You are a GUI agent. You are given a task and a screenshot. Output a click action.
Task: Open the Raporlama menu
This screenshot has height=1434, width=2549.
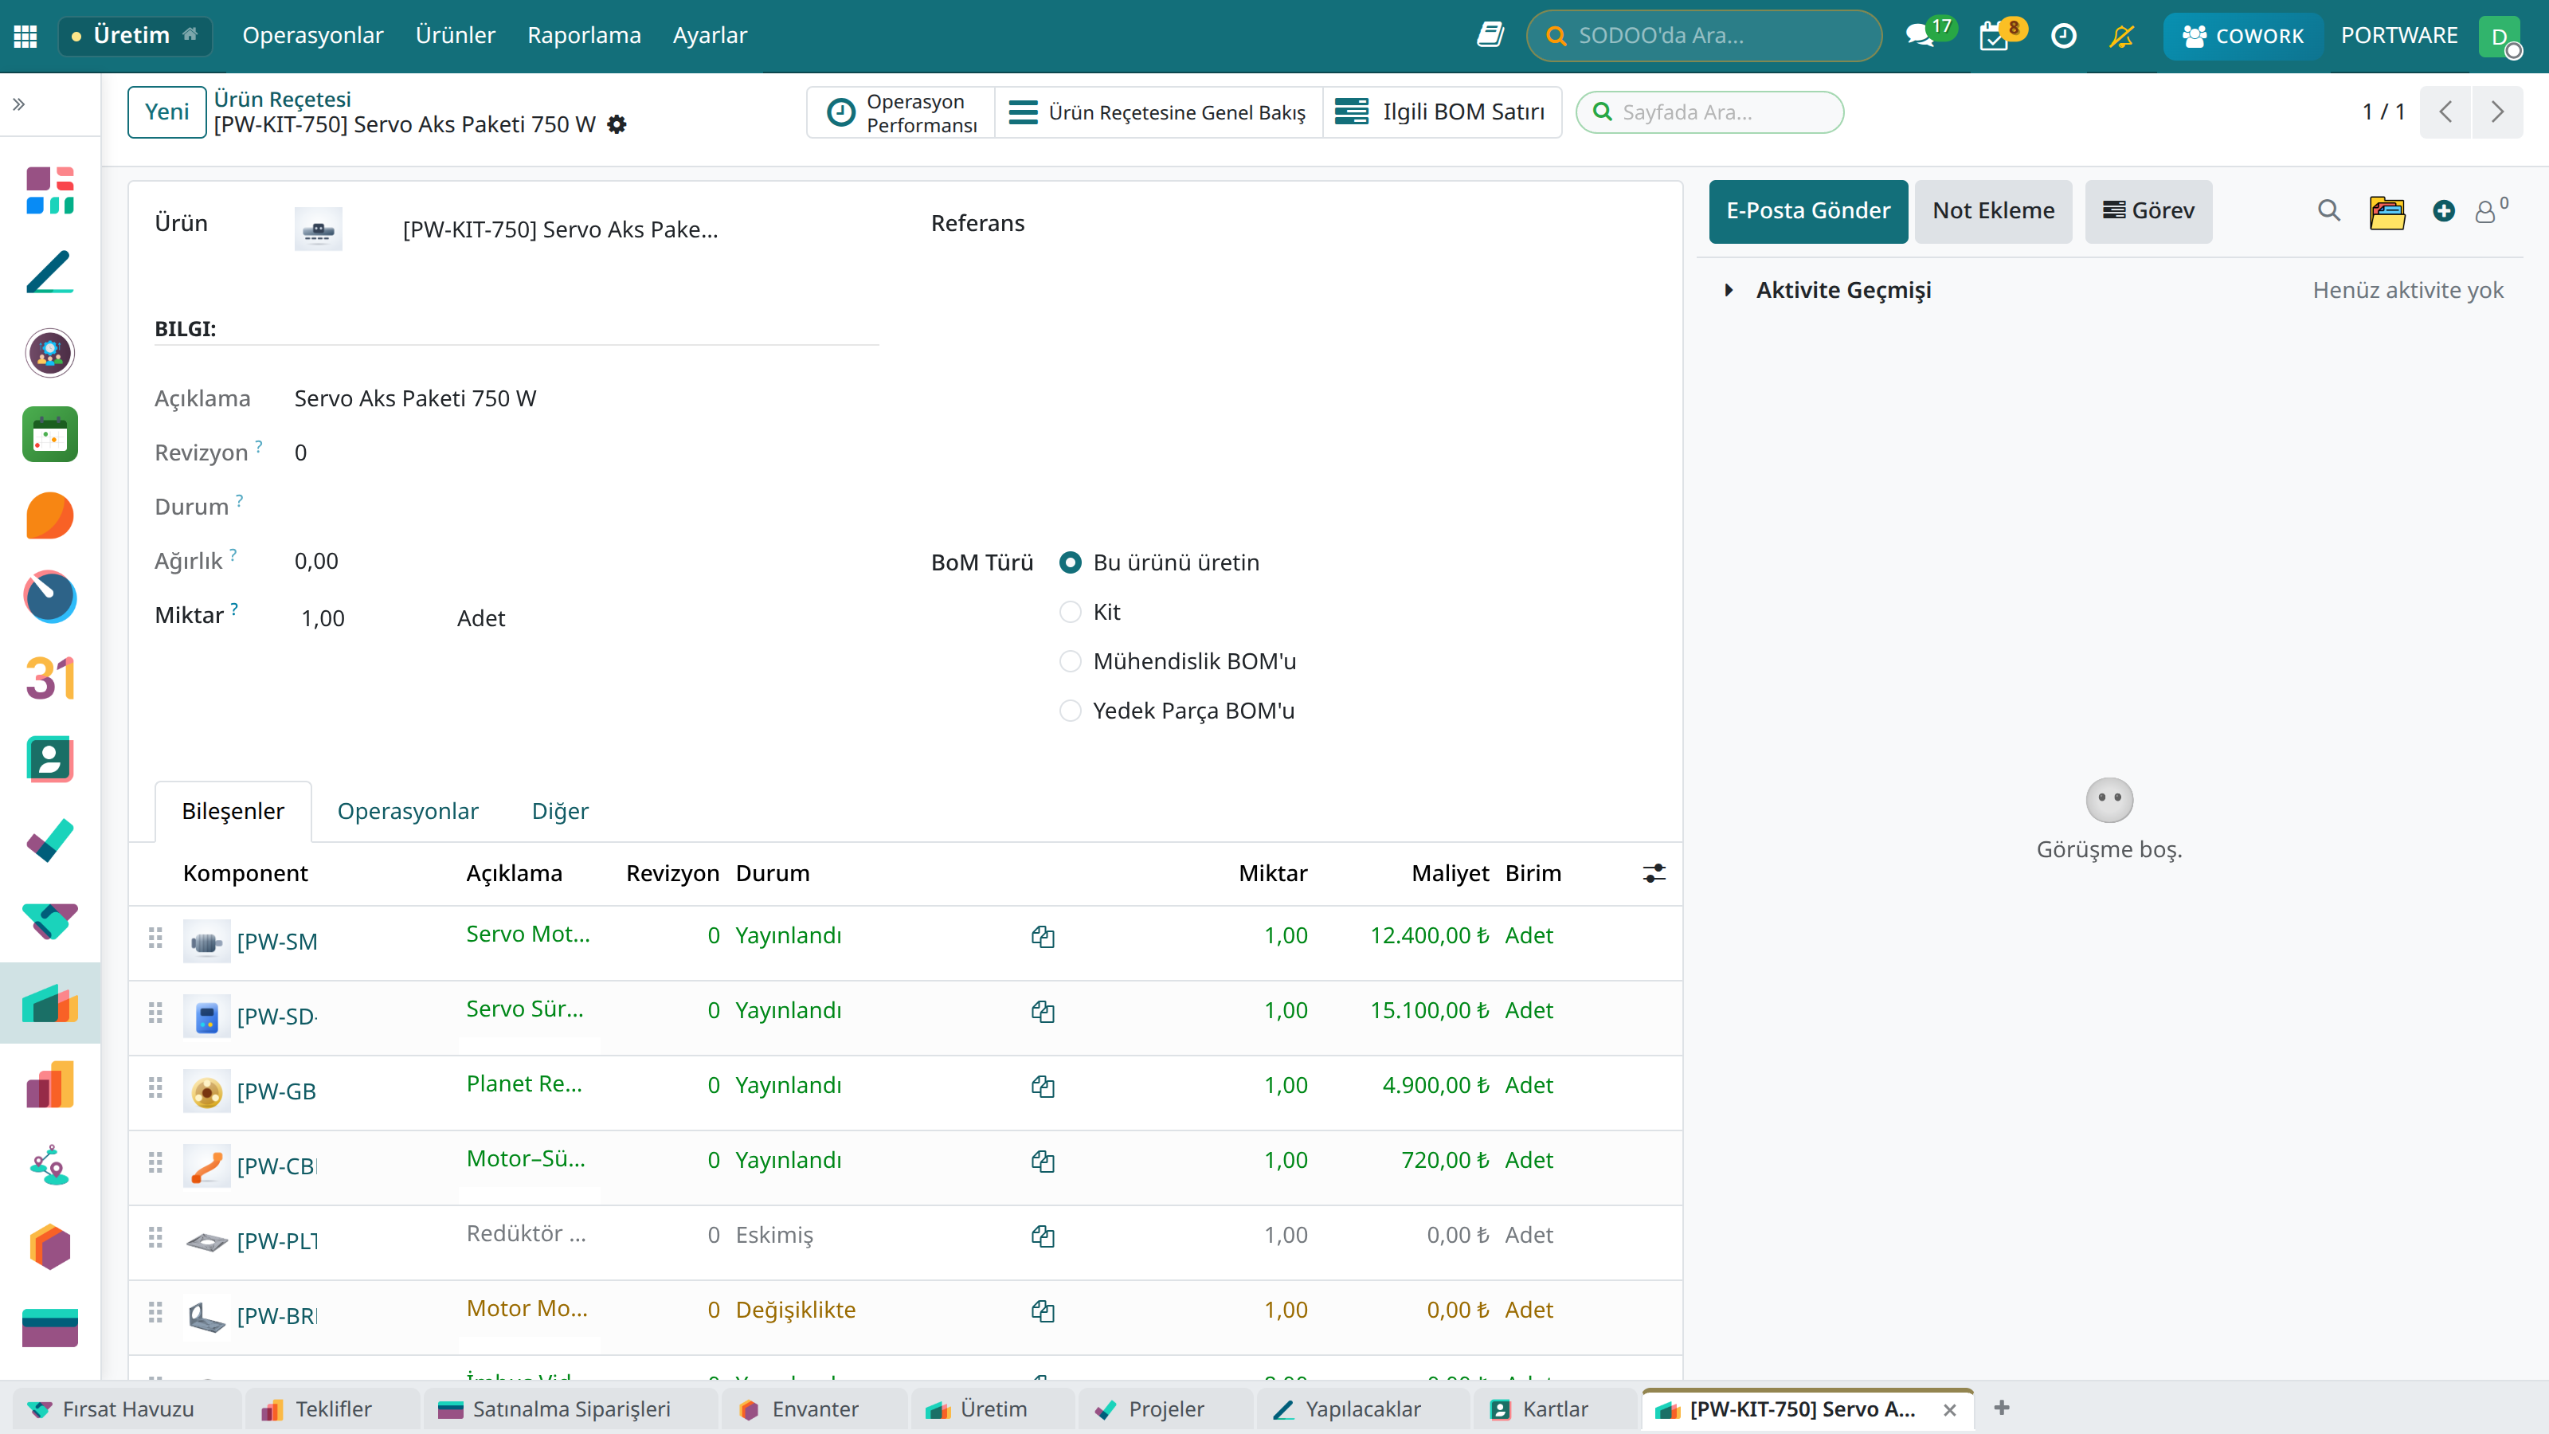[584, 36]
